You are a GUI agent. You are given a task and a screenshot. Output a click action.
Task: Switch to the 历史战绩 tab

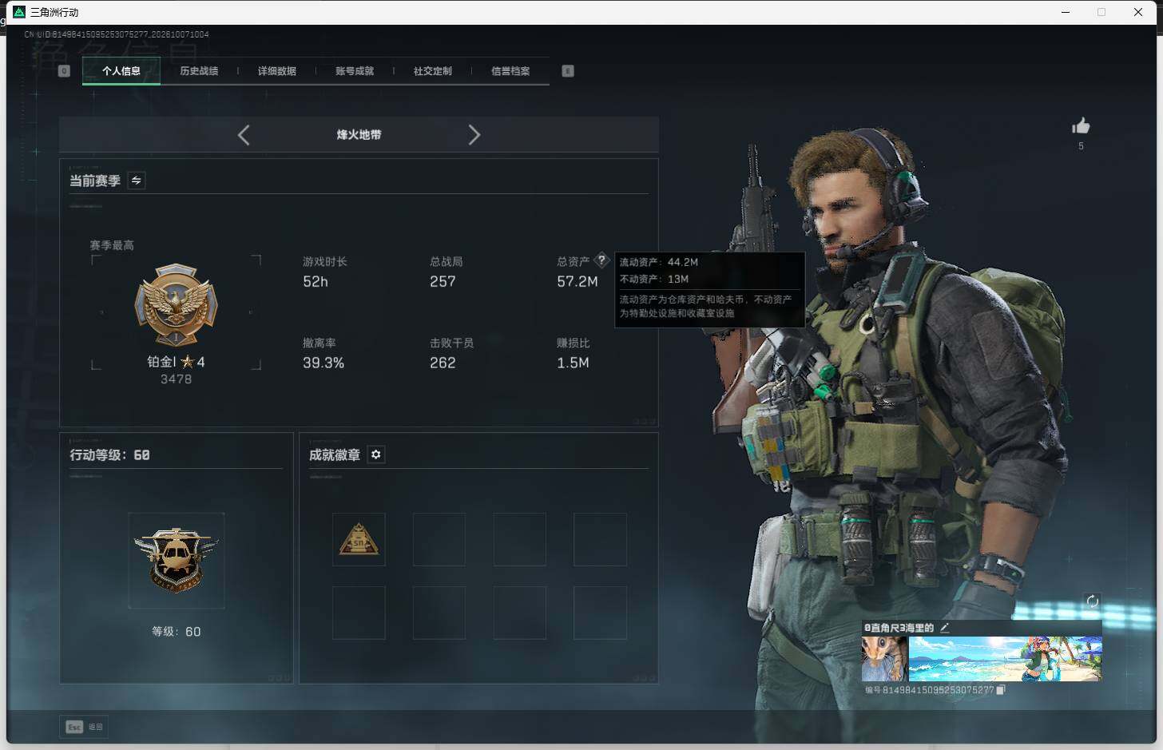tap(199, 71)
